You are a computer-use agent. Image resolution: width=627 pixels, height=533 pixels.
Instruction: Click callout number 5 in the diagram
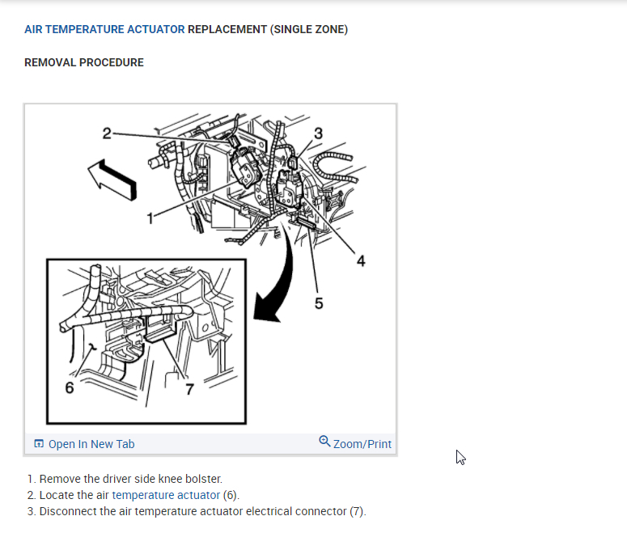318,303
